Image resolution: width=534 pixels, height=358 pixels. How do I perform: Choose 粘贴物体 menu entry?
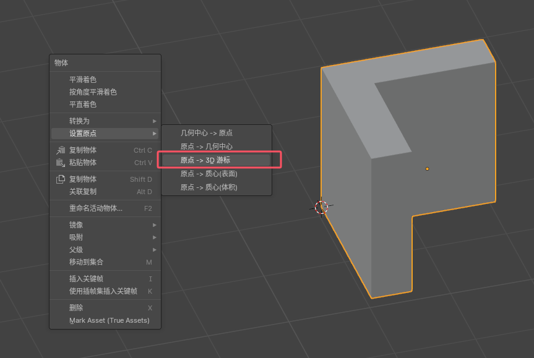click(x=105, y=163)
